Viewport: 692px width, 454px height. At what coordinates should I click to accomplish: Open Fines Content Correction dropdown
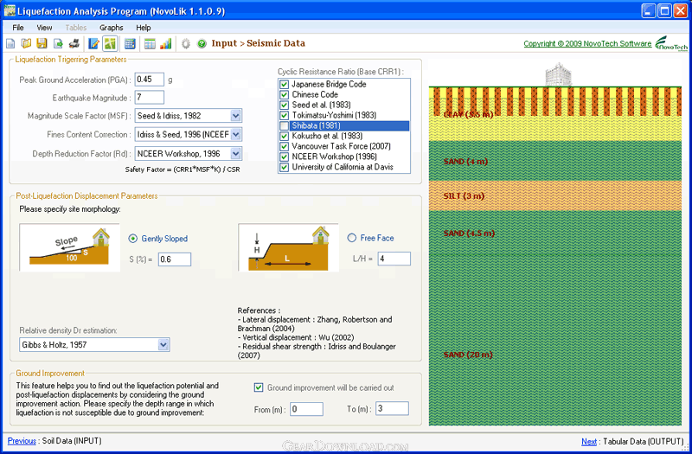pos(236,135)
